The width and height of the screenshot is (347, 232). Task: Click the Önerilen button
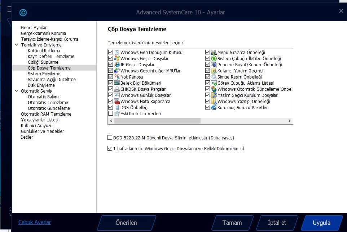click(126, 223)
